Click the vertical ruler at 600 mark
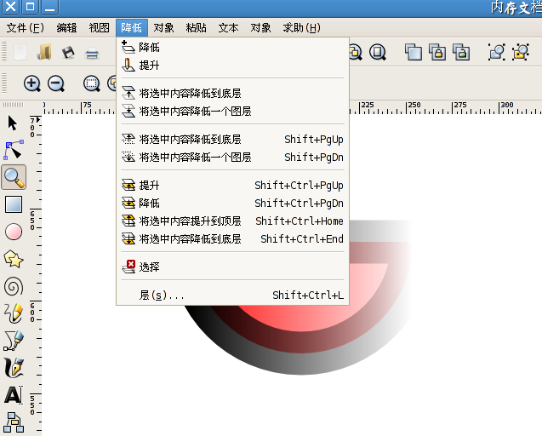The width and height of the screenshot is (542, 436). click(x=34, y=313)
